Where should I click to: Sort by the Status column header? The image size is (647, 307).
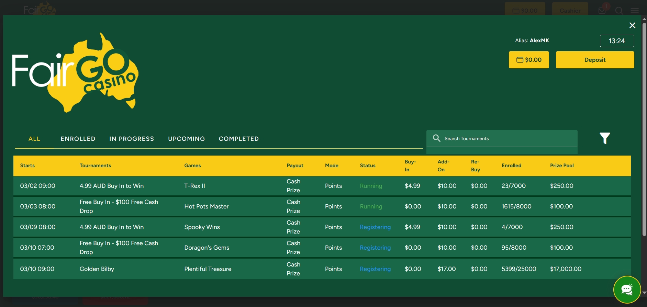click(368, 166)
